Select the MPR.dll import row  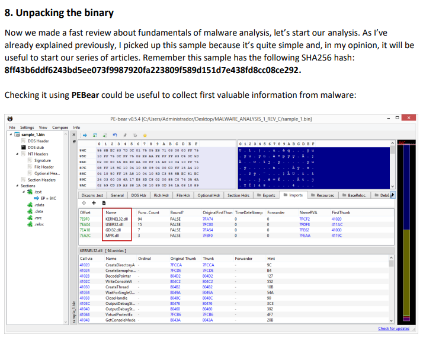[x=236, y=236]
